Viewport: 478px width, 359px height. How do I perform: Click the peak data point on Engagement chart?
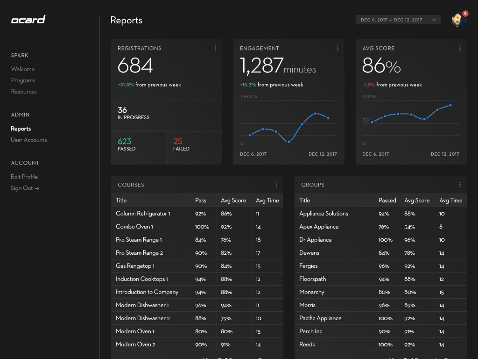tap(316, 114)
